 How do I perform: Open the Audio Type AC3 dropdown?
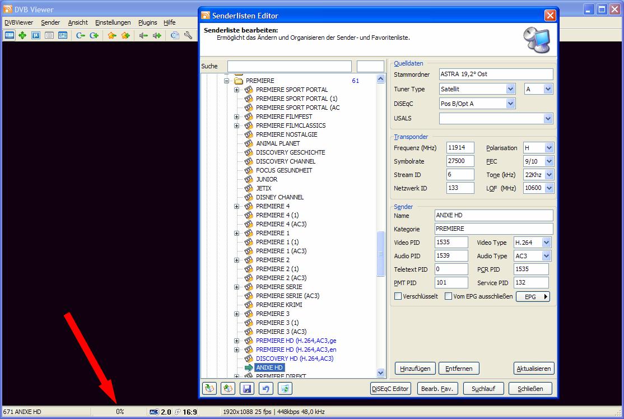[546, 256]
